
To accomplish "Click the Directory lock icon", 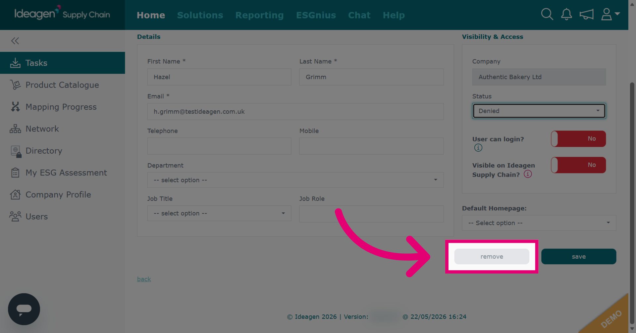I will 16,151.
